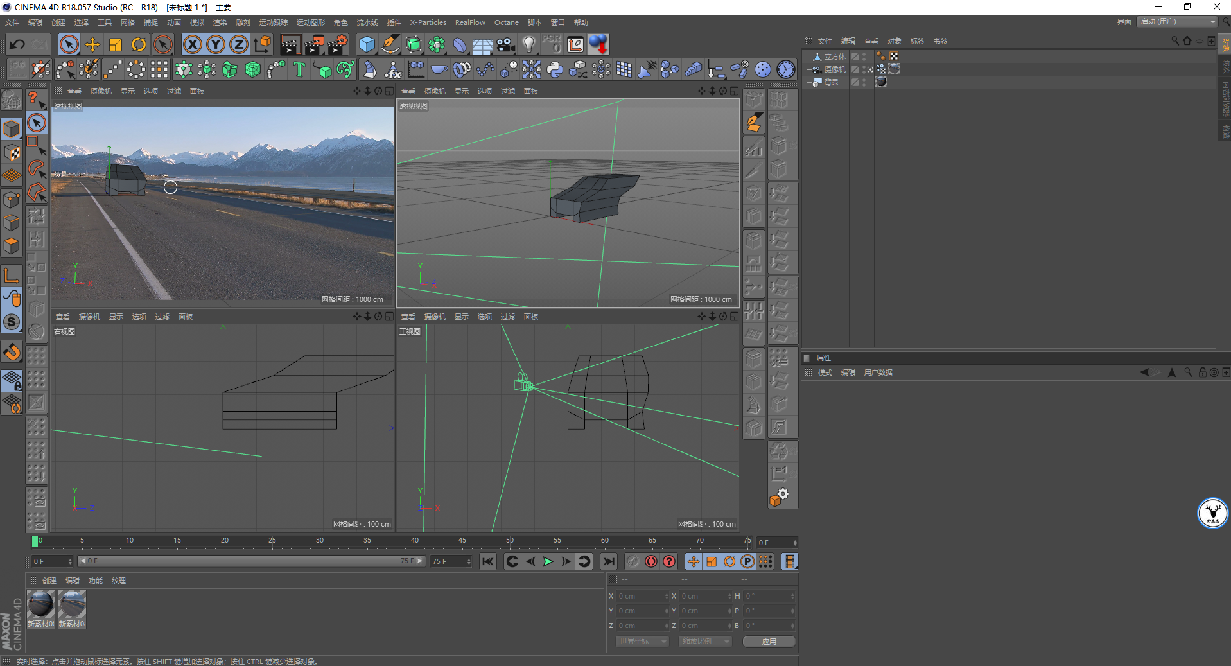
Task: Click the MoText green T icon
Action: 299,69
